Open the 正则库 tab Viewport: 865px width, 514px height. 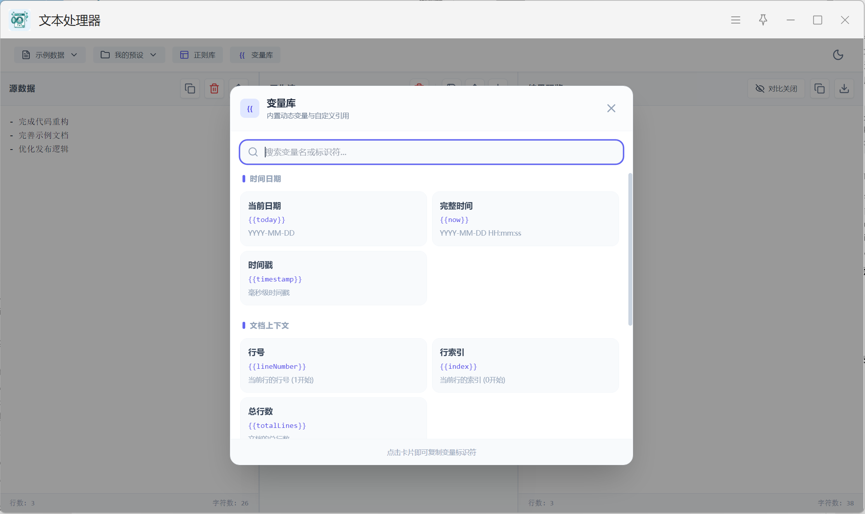[x=198, y=55]
